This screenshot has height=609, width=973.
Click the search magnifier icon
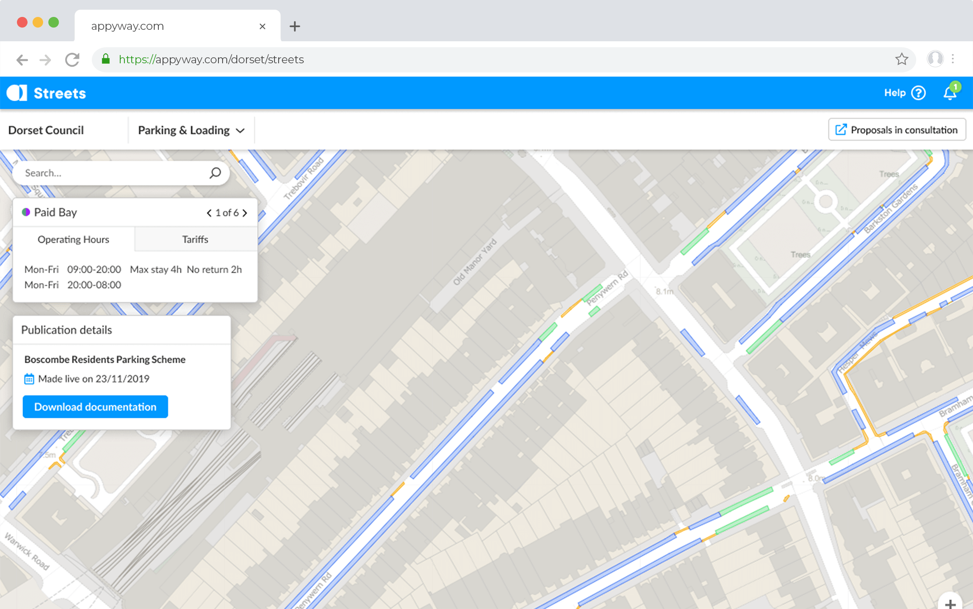[x=215, y=173]
